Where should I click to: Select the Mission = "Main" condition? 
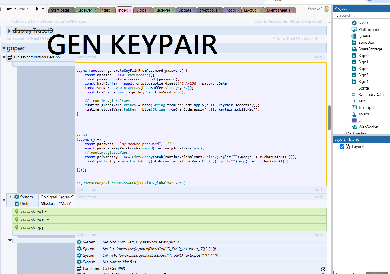[x=56, y=203]
